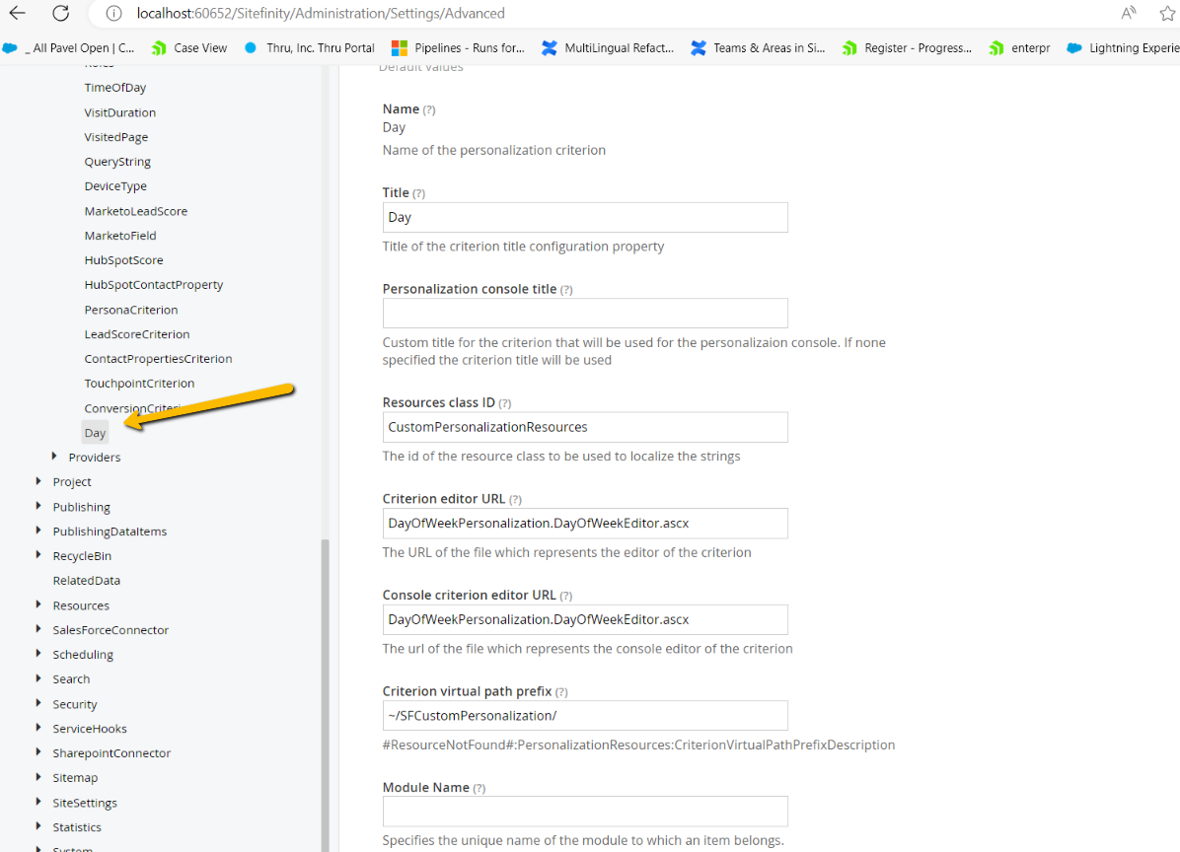Show help for Resources class ID

[505, 403]
